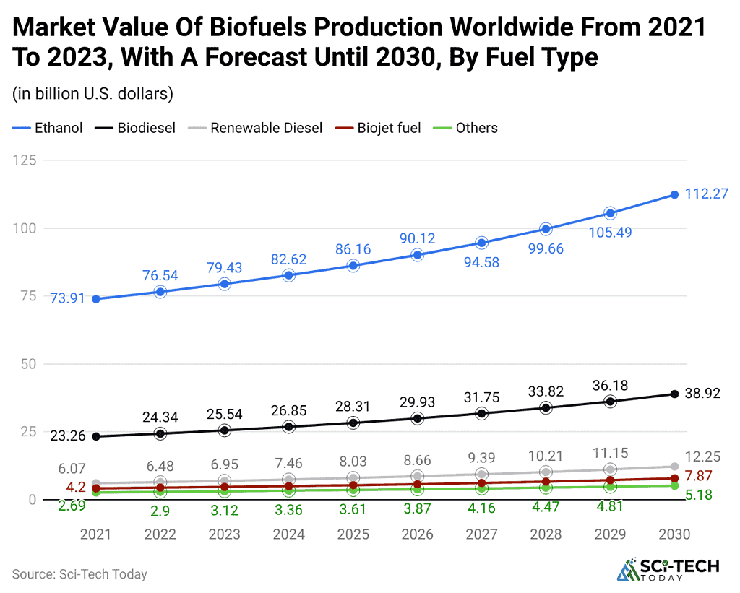740x593 pixels.
Task: Select the Ethanol 2025 data point at 86.16
Action: 353,266
